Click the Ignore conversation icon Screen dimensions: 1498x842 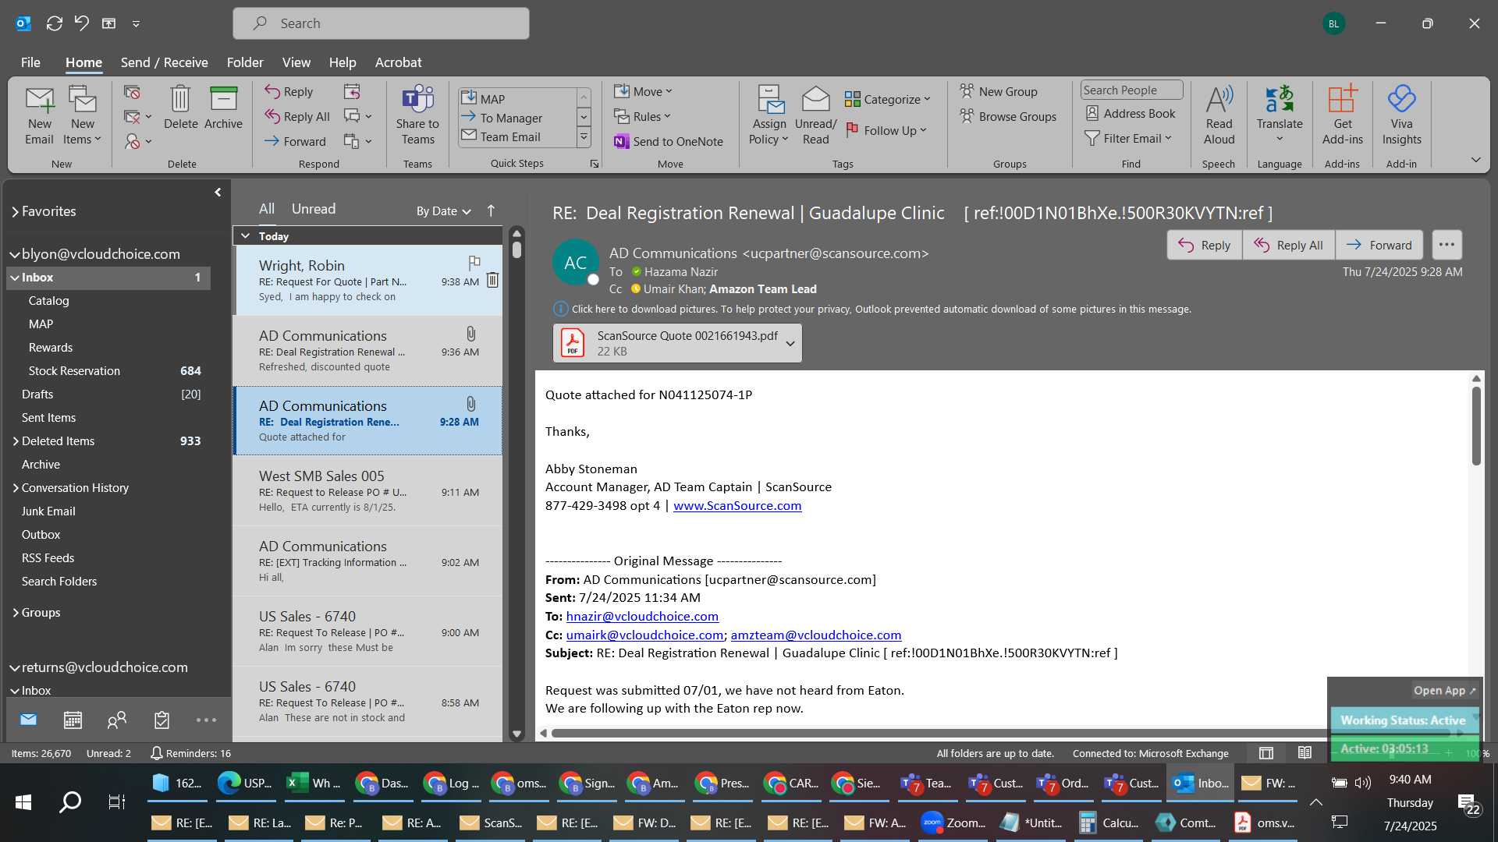(x=132, y=92)
